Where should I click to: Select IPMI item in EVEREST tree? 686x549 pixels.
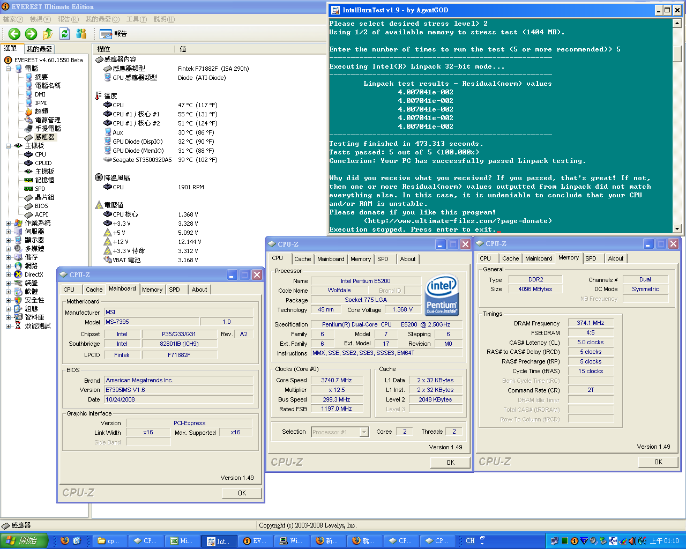point(41,103)
